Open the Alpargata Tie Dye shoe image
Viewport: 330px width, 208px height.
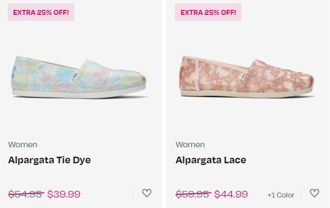pos(79,77)
